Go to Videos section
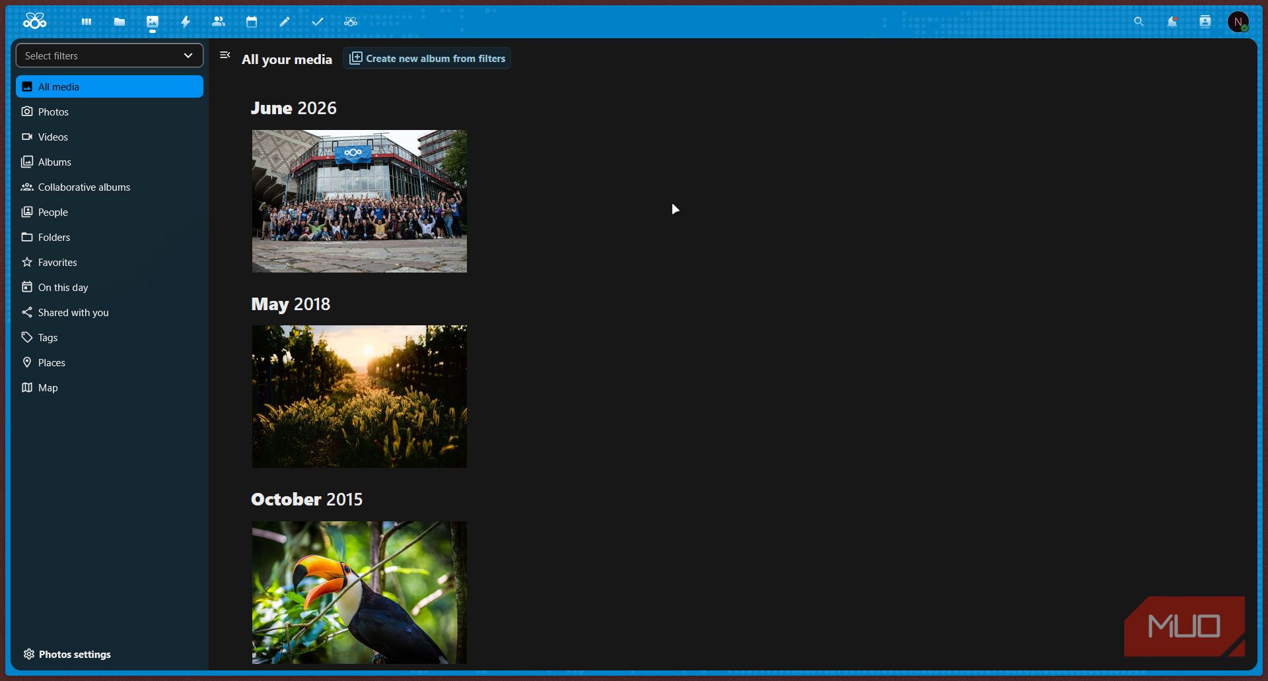Viewport: 1268px width, 681px height. click(x=110, y=137)
